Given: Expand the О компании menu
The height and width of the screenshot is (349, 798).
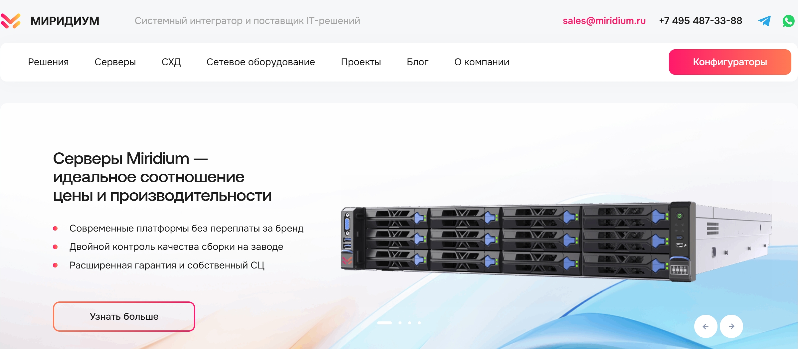Looking at the screenshot, I should pos(482,62).
